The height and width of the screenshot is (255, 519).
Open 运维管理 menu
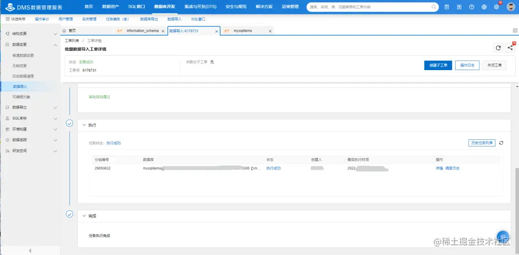click(x=290, y=7)
